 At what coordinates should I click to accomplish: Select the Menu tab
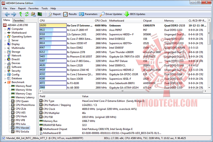7,20
